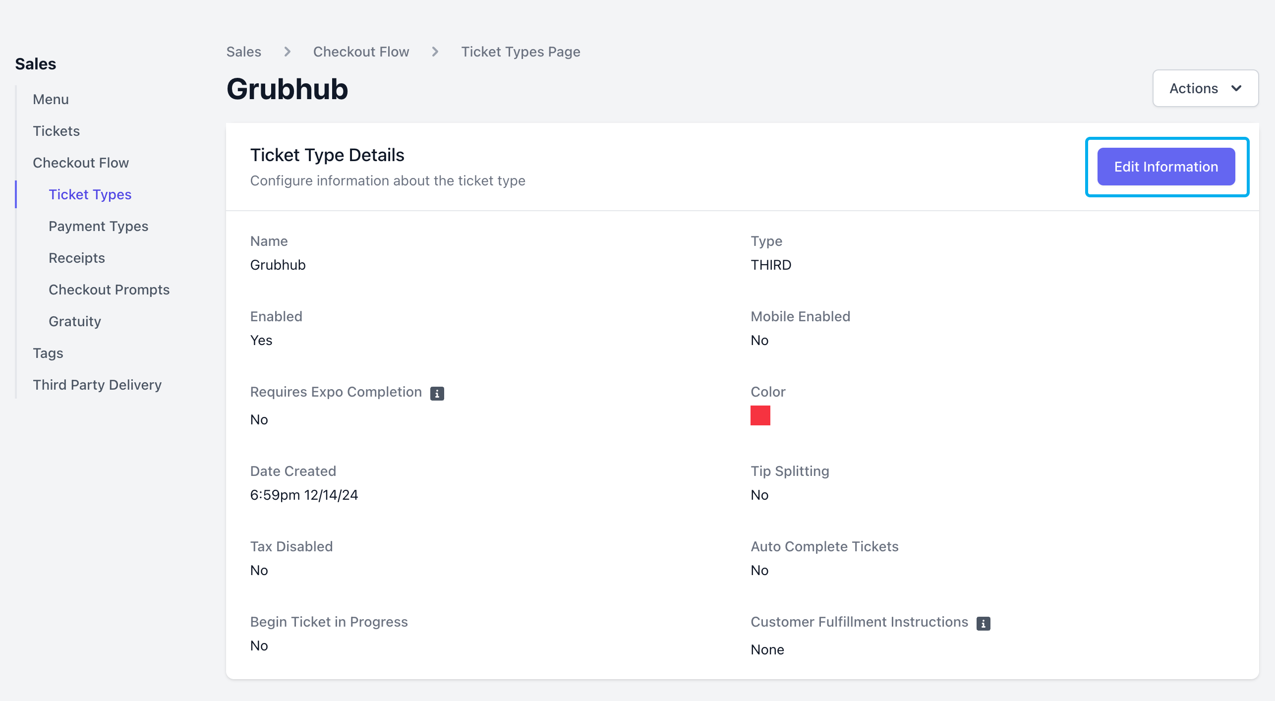This screenshot has width=1275, height=701.
Task: Click the Mobile Enabled label
Action: (801, 316)
